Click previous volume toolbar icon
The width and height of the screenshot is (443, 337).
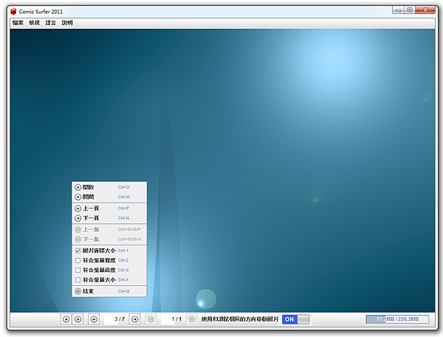click(x=151, y=319)
